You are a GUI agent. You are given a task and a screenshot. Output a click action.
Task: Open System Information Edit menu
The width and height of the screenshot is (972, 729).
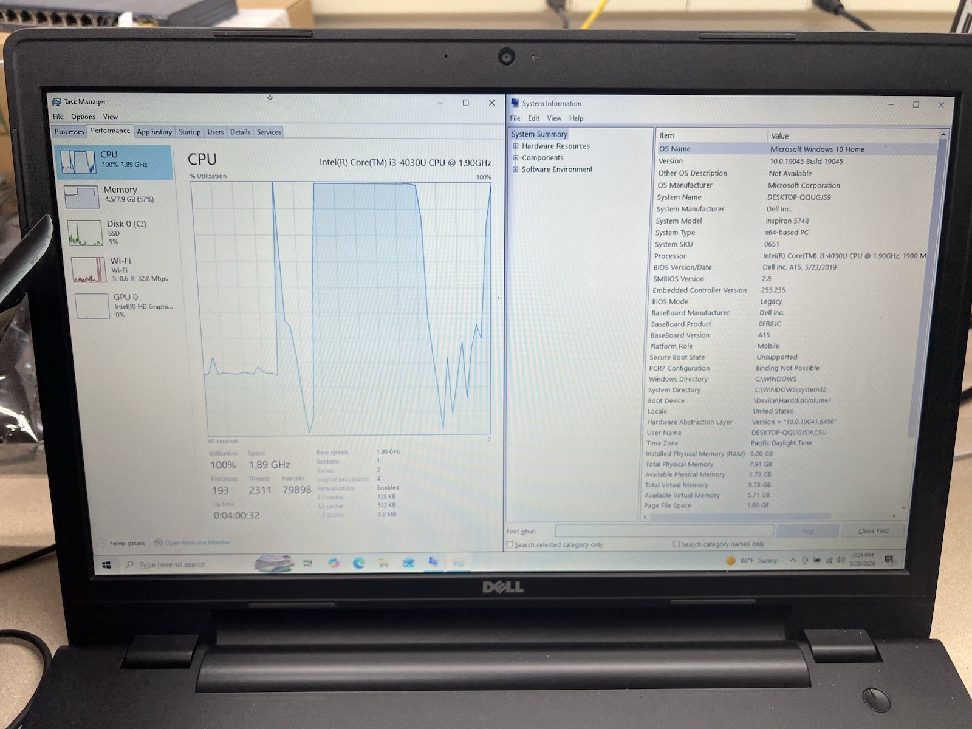(x=533, y=118)
